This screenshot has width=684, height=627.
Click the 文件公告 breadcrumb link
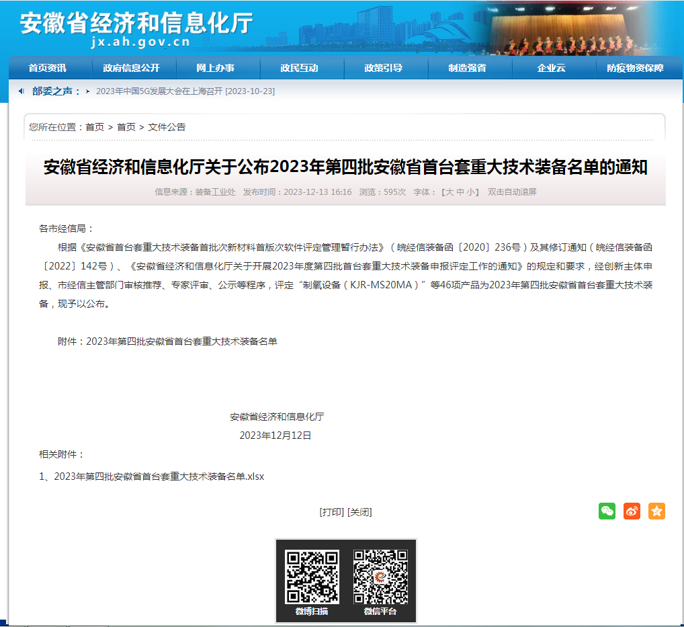click(x=167, y=127)
